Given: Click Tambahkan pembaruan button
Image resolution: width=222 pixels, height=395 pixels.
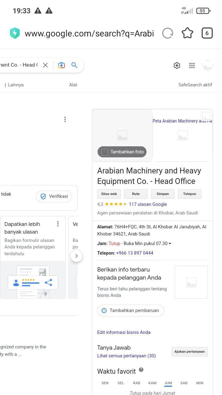Looking at the screenshot, I should pos(131,310).
